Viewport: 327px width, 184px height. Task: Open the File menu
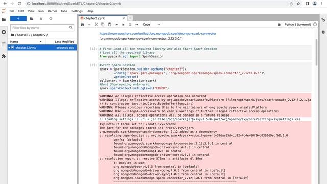click(x=12, y=11)
